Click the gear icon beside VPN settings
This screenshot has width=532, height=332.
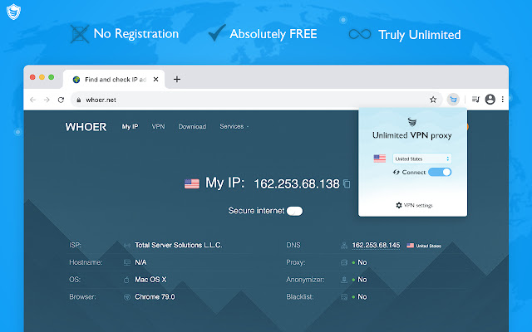(x=399, y=205)
